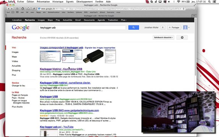
Task: Click the YouTube video result thumbnail
Action: click(49, 133)
